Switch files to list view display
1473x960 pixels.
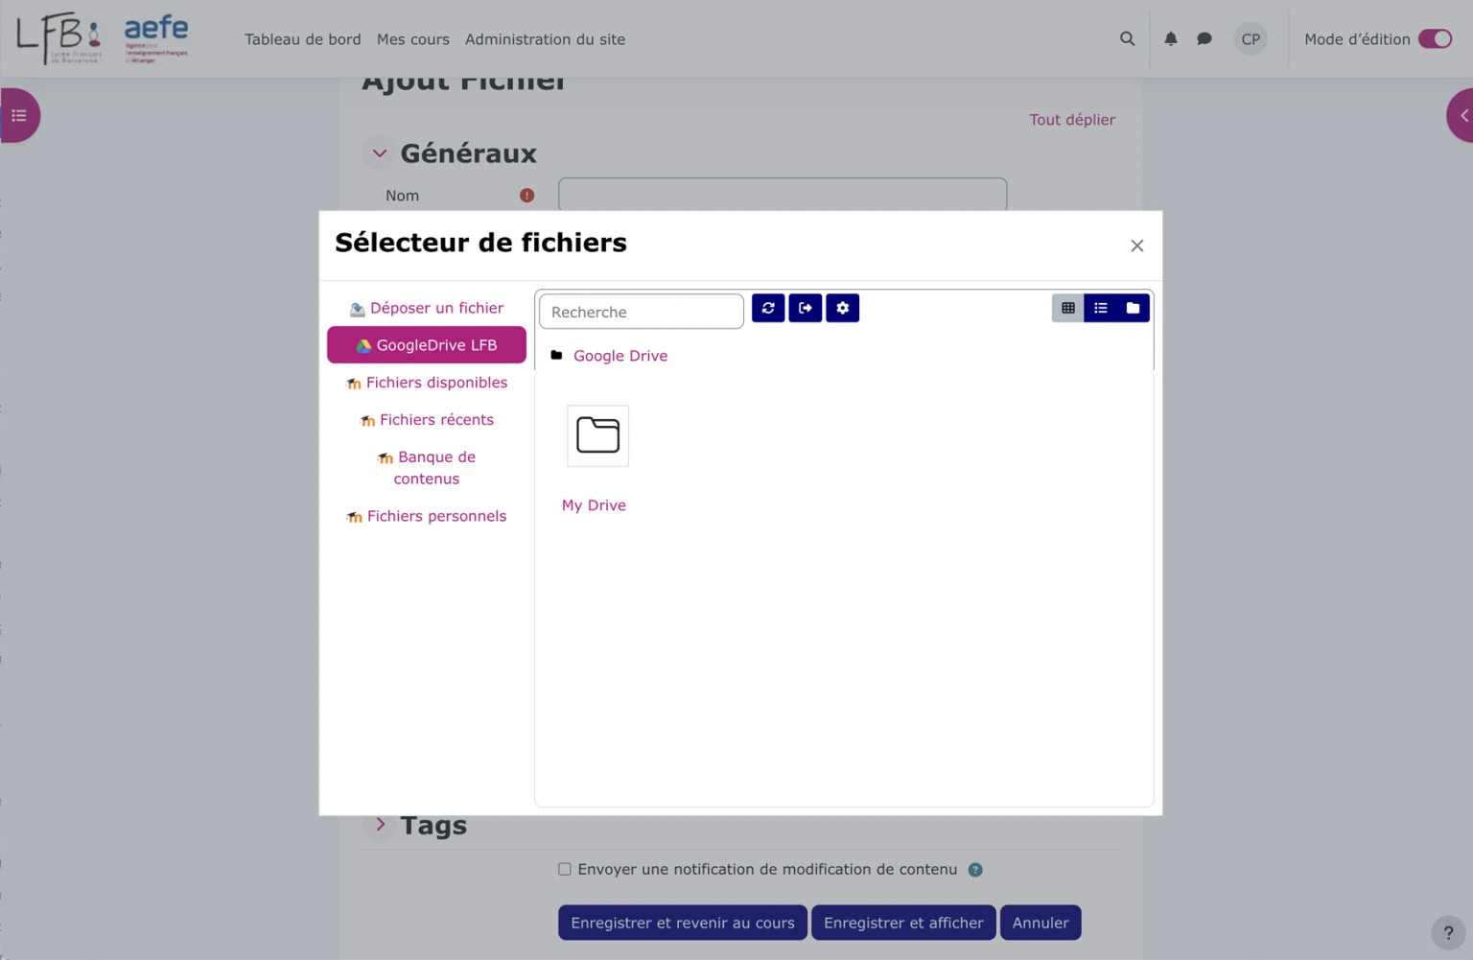[1100, 308]
